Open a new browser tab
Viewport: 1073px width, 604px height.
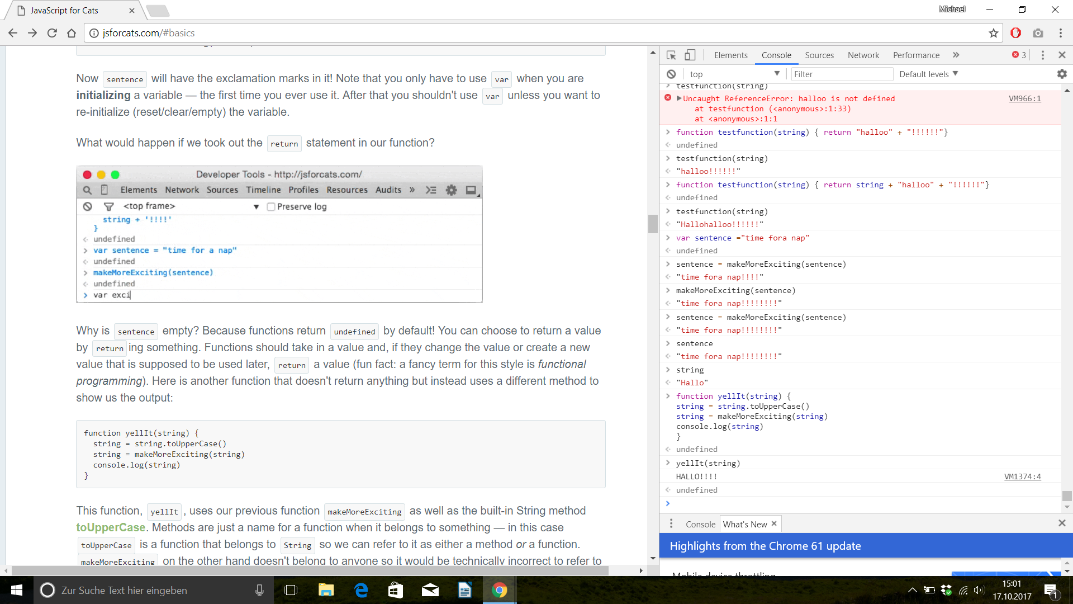[158, 10]
